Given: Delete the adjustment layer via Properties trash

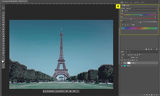Looking at the screenshot, I should click(x=157, y=49).
